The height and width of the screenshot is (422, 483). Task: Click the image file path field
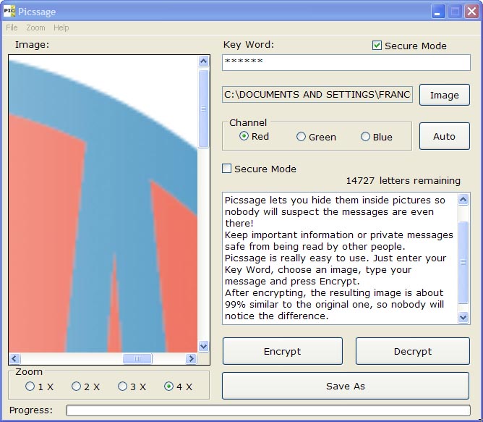[x=317, y=94]
